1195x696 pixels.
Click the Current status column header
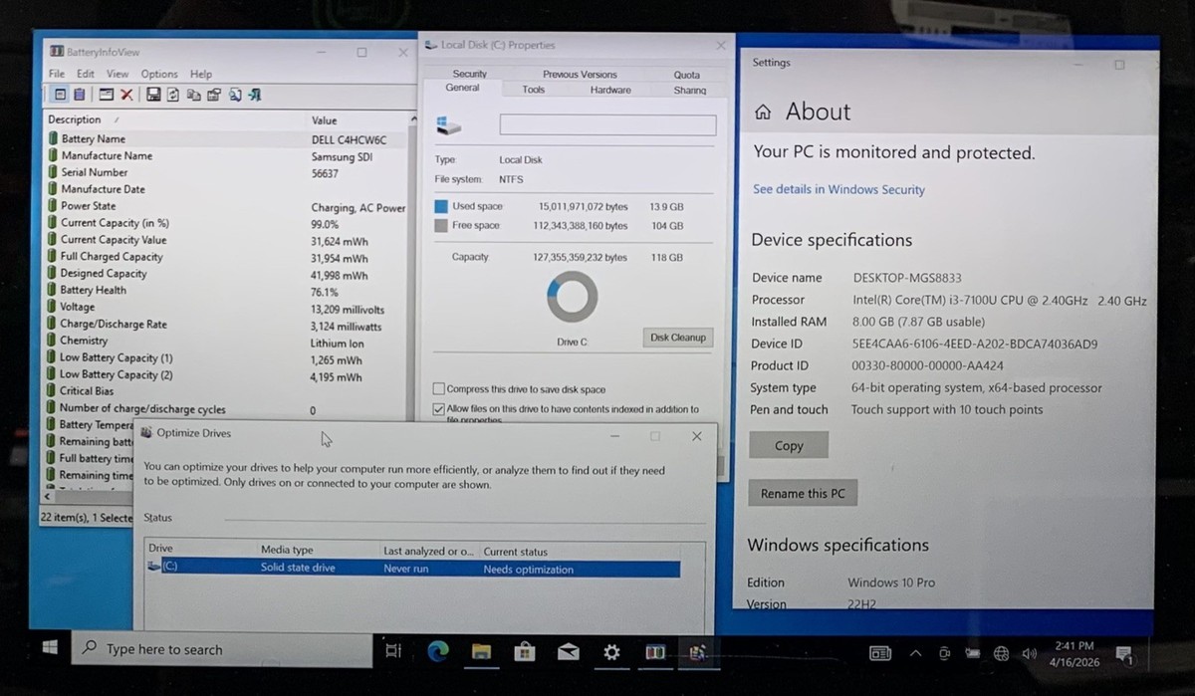click(x=580, y=551)
